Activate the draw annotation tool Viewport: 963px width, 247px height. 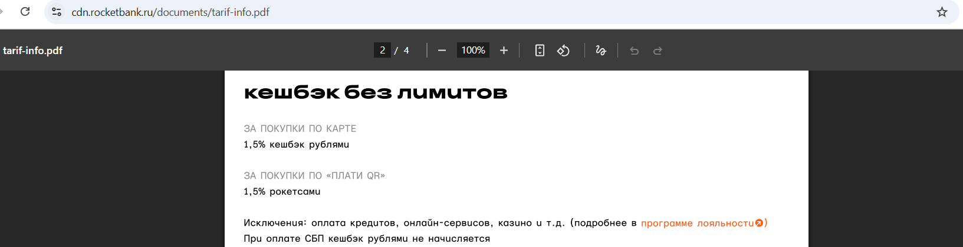point(601,51)
